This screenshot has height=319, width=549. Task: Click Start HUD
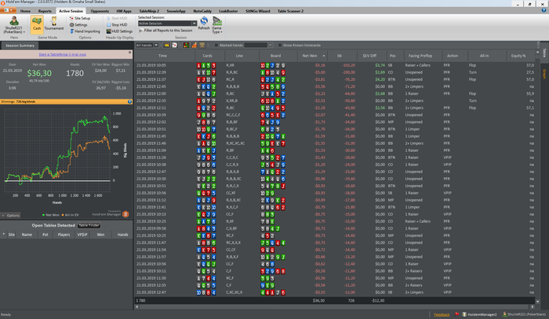coord(117,18)
